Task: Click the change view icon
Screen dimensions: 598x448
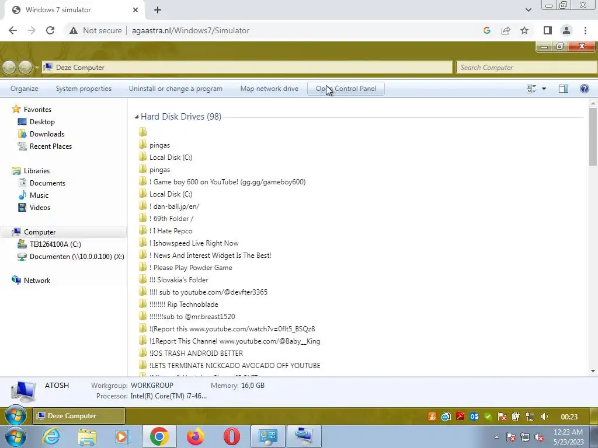Action: click(x=531, y=89)
